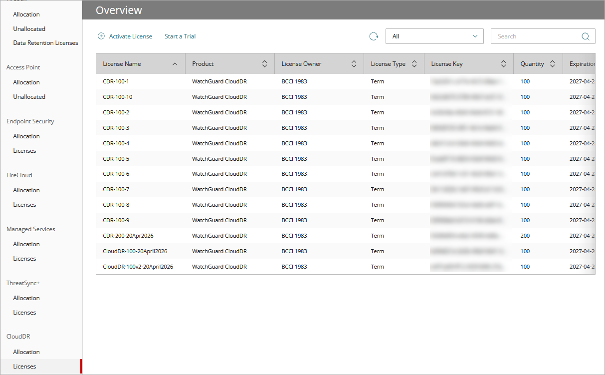This screenshot has width=605, height=375.
Task: Toggle the Product column sort arrows
Action: (264, 64)
